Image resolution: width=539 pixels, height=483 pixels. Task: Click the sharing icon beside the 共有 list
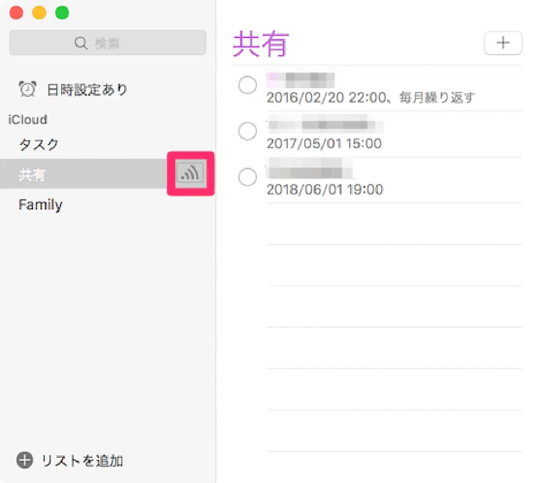190,173
